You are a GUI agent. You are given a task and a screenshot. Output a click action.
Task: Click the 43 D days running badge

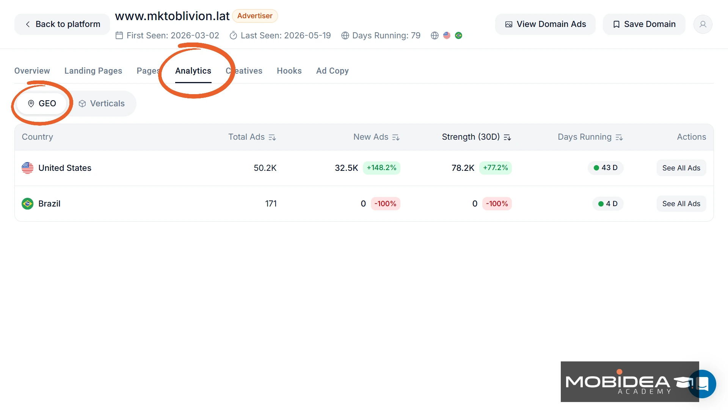pos(606,167)
